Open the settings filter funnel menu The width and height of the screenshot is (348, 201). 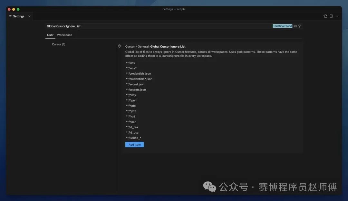[300, 26]
